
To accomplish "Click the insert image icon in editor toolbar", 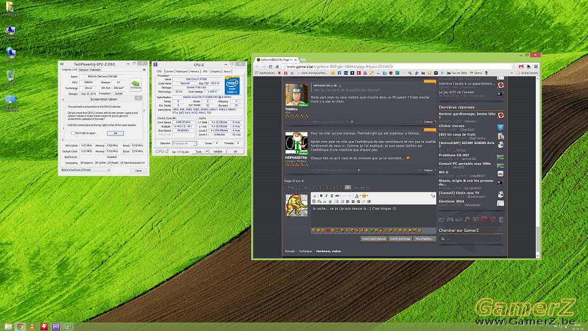I will click(330, 202).
